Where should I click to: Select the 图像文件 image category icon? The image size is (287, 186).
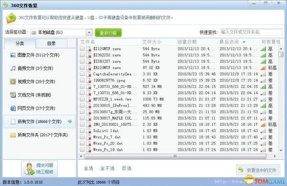[x=13, y=55]
